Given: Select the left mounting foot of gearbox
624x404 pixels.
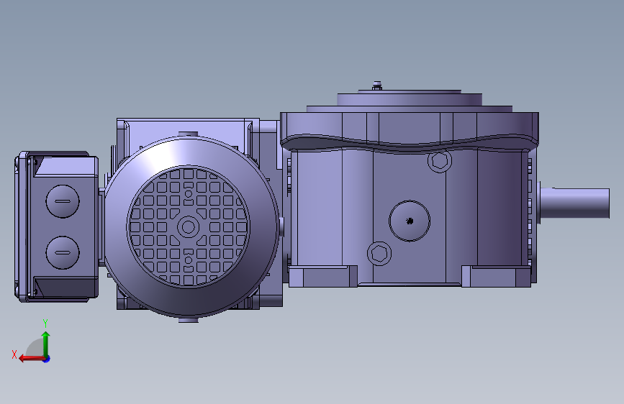Looking at the screenshot, I should coord(322,276).
